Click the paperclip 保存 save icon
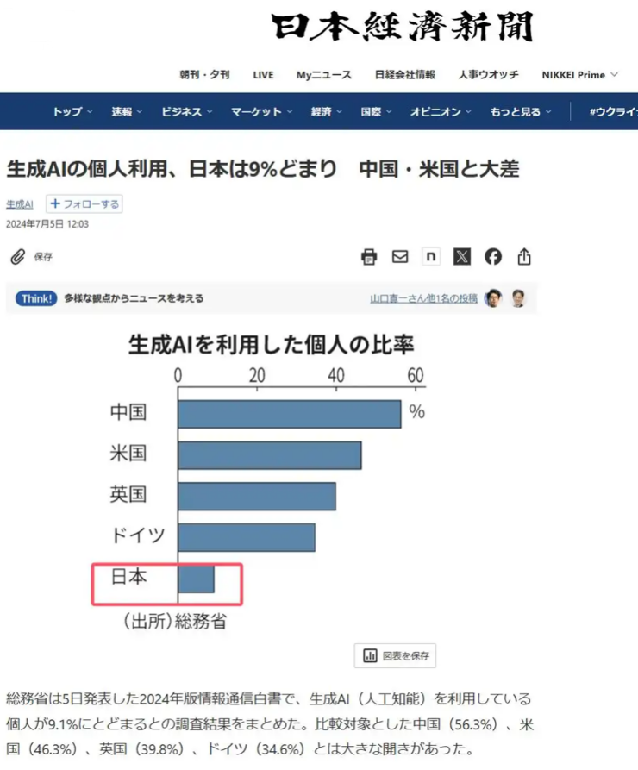The width and height of the screenshot is (638, 770). (x=18, y=256)
